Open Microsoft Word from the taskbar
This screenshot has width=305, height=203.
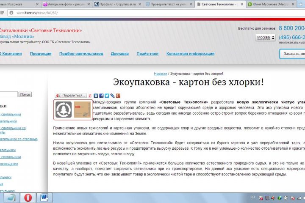[x=44, y=198]
